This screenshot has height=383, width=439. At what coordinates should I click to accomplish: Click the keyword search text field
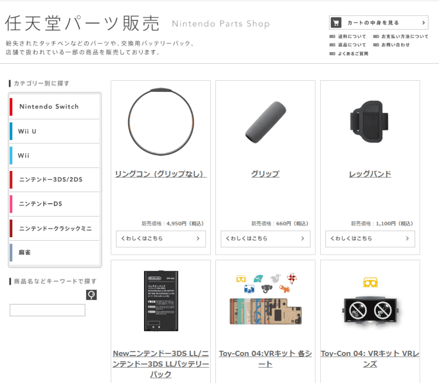[x=47, y=310]
